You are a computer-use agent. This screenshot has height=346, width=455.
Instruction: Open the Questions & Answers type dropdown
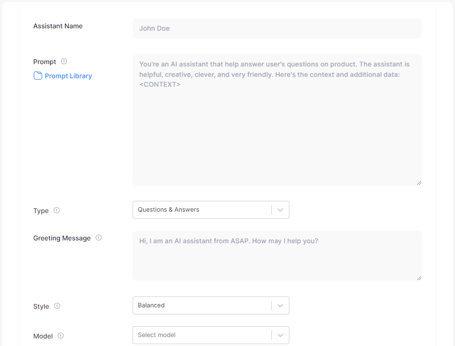pos(202,210)
